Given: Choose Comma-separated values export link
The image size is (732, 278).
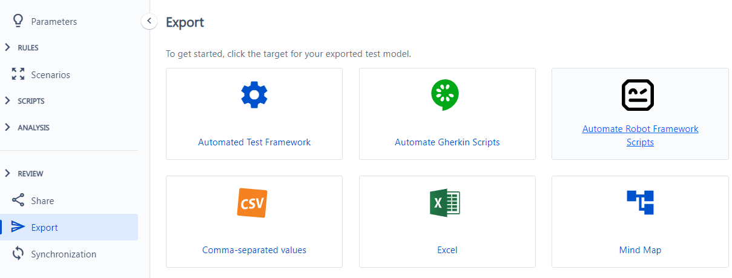Looking at the screenshot, I should [254, 250].
